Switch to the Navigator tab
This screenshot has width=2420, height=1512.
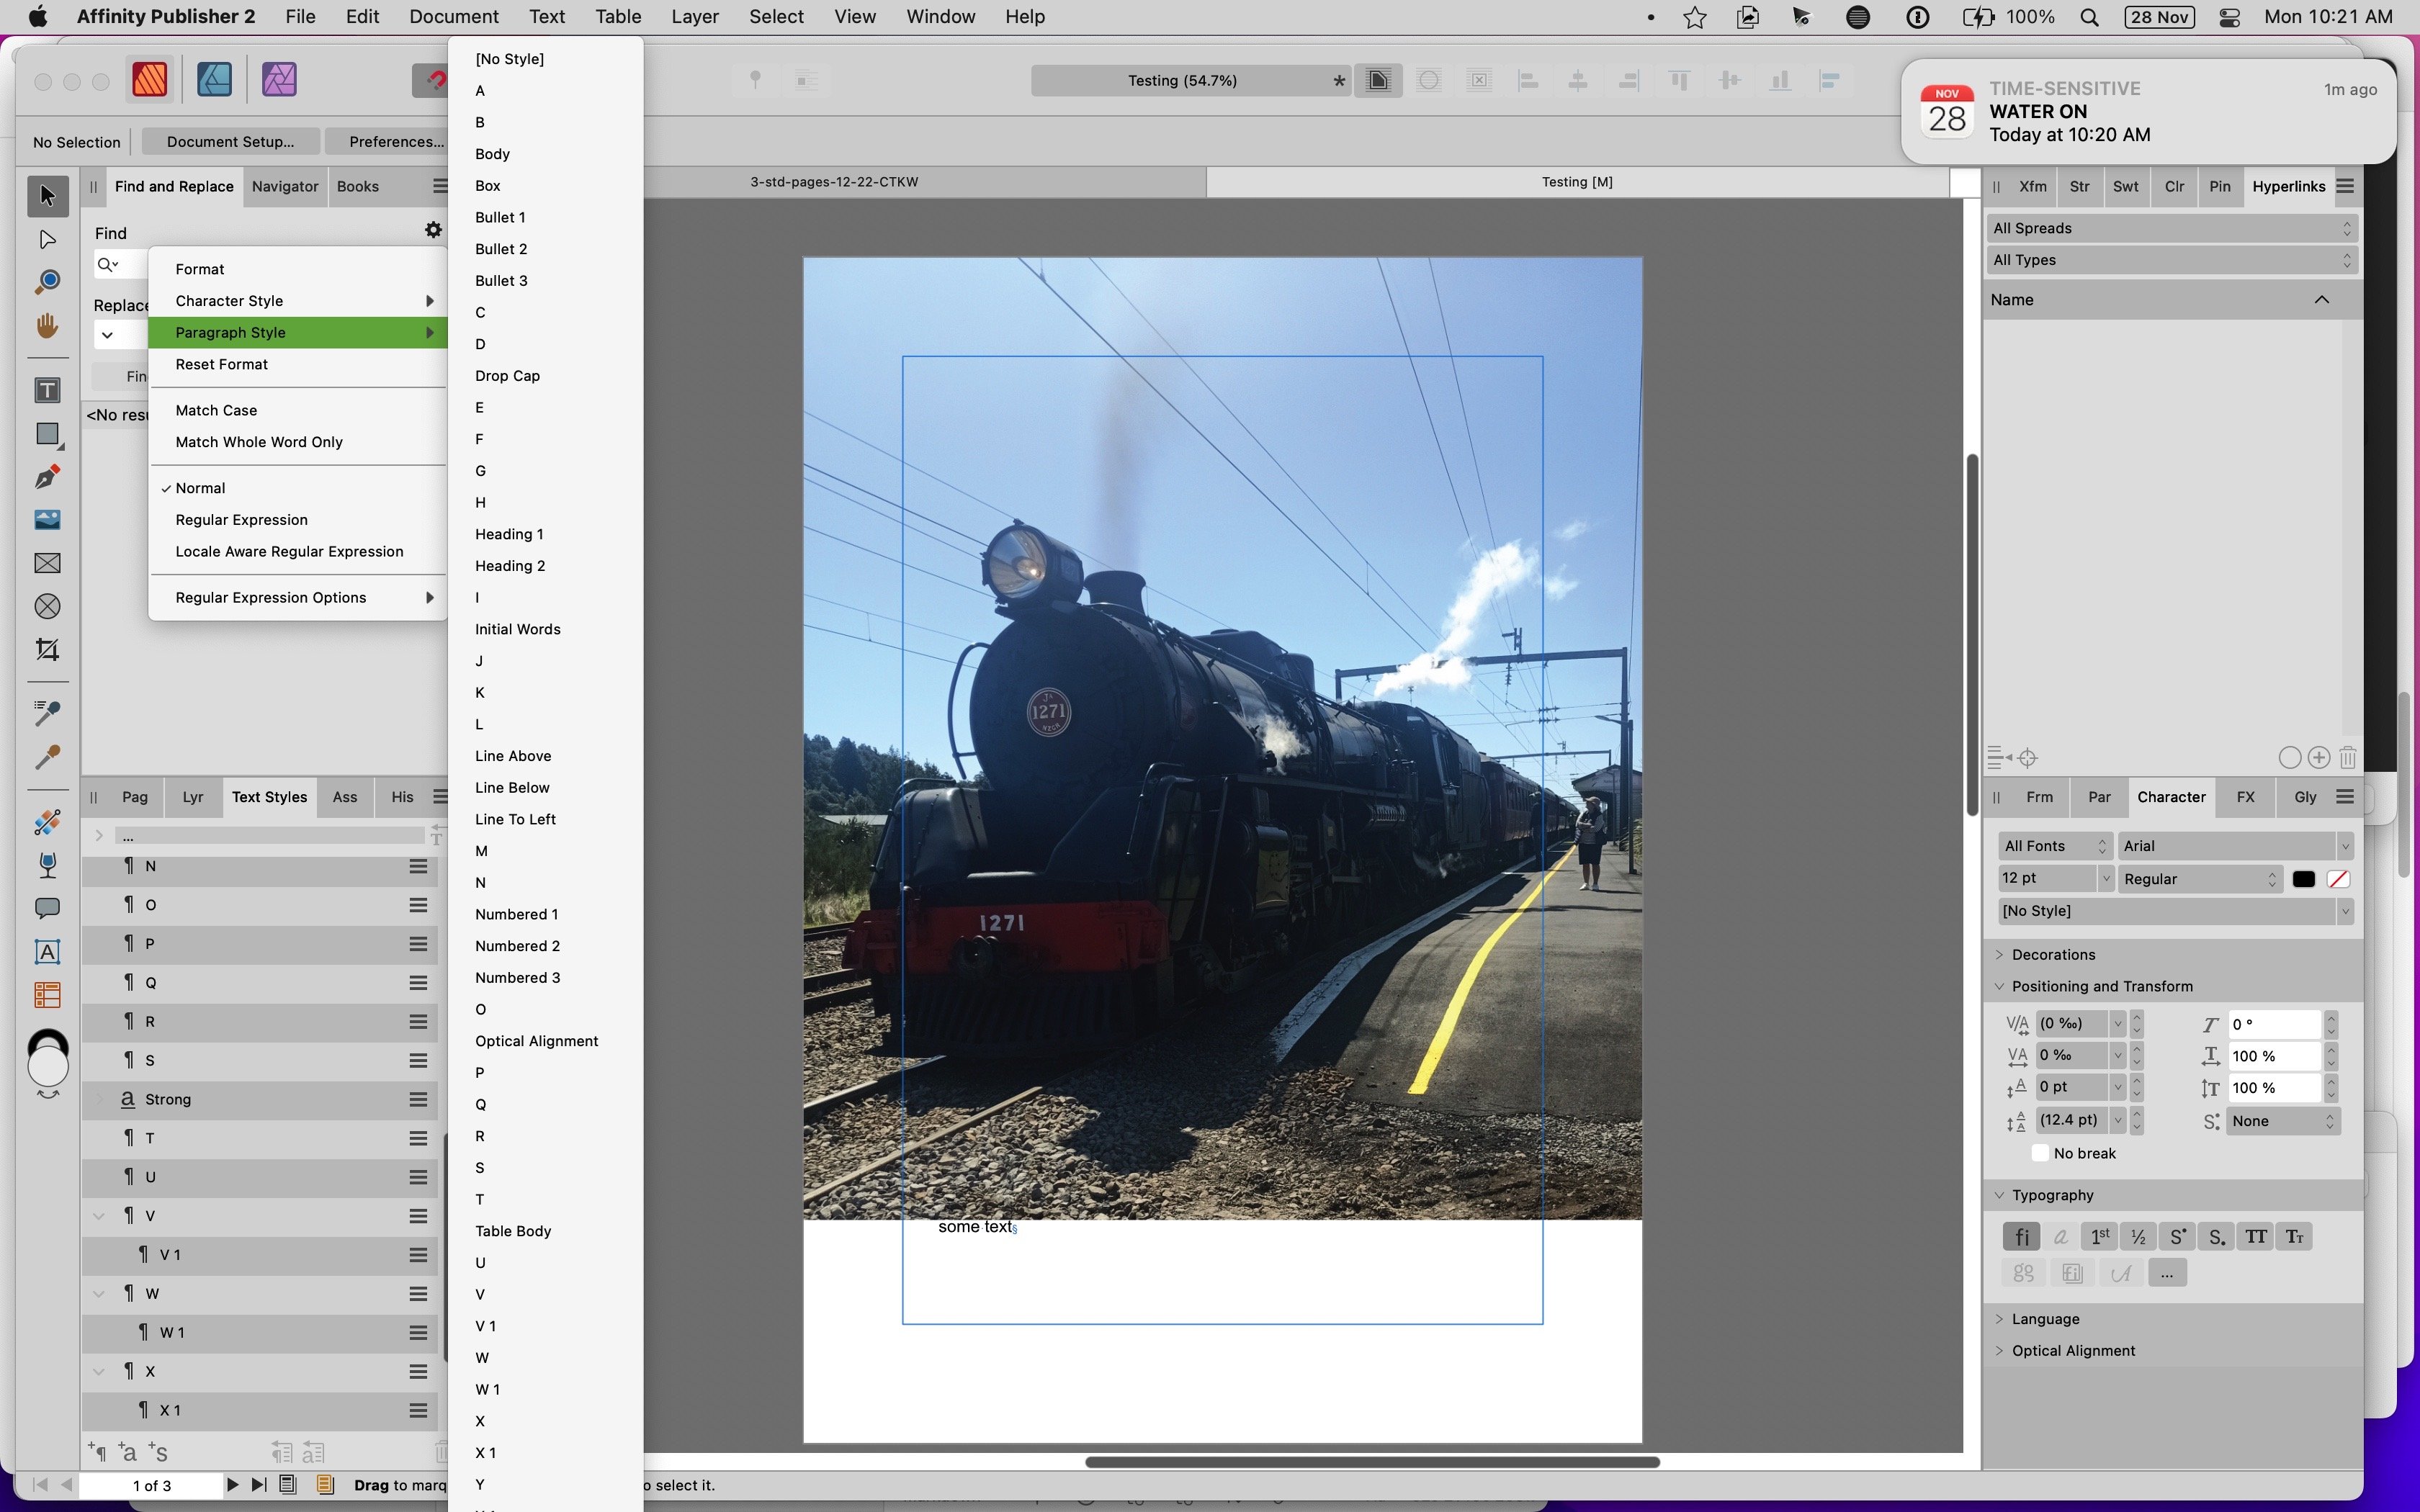[x=285, y=186]
